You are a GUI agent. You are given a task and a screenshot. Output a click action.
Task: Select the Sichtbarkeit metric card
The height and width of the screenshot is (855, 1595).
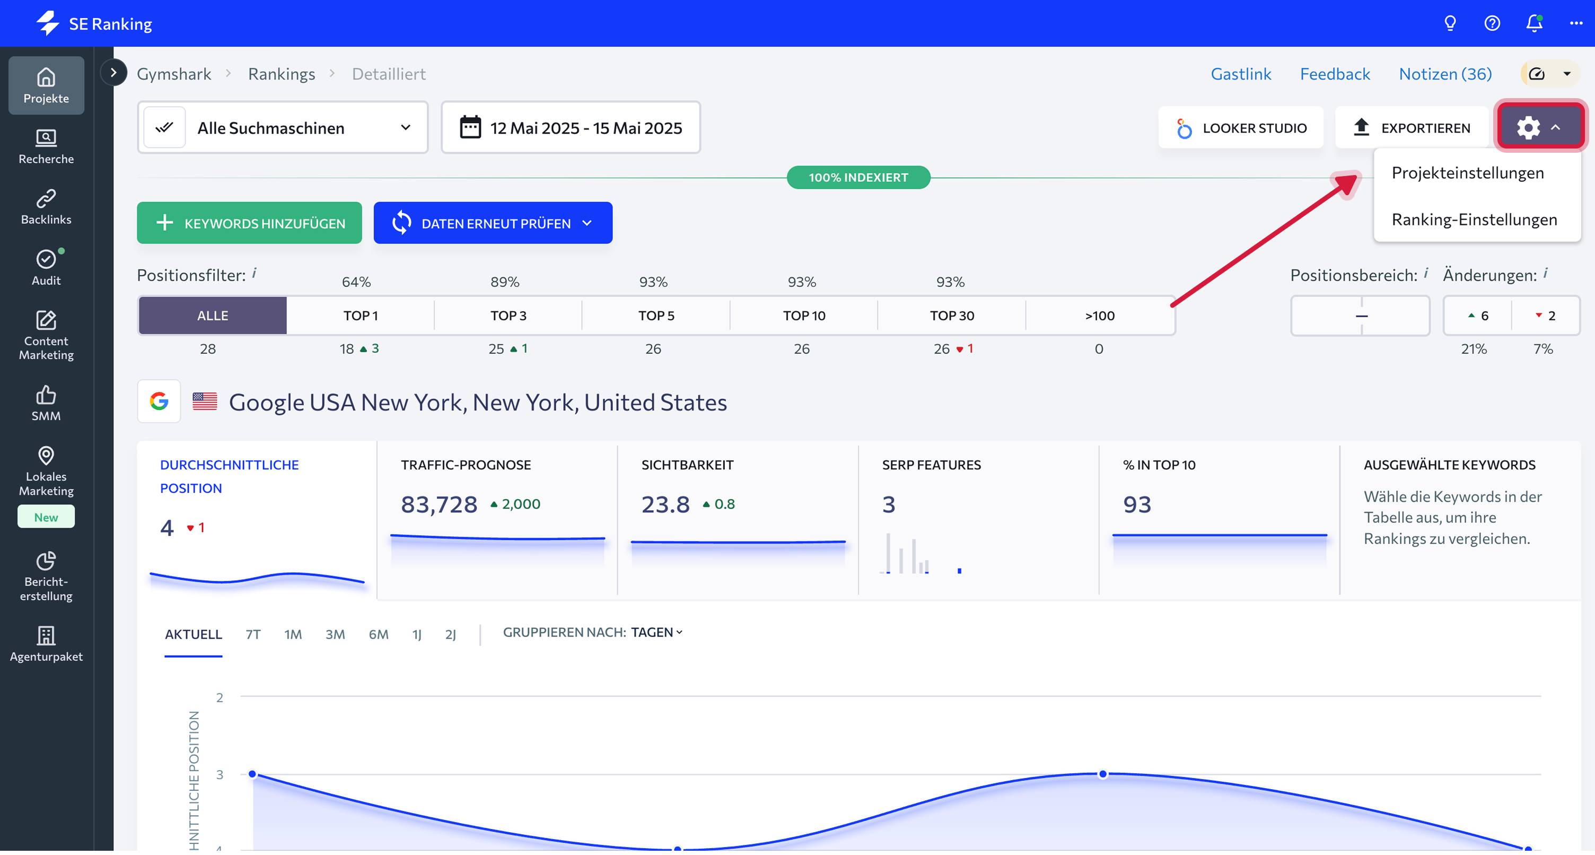click(x=738, y=521)
